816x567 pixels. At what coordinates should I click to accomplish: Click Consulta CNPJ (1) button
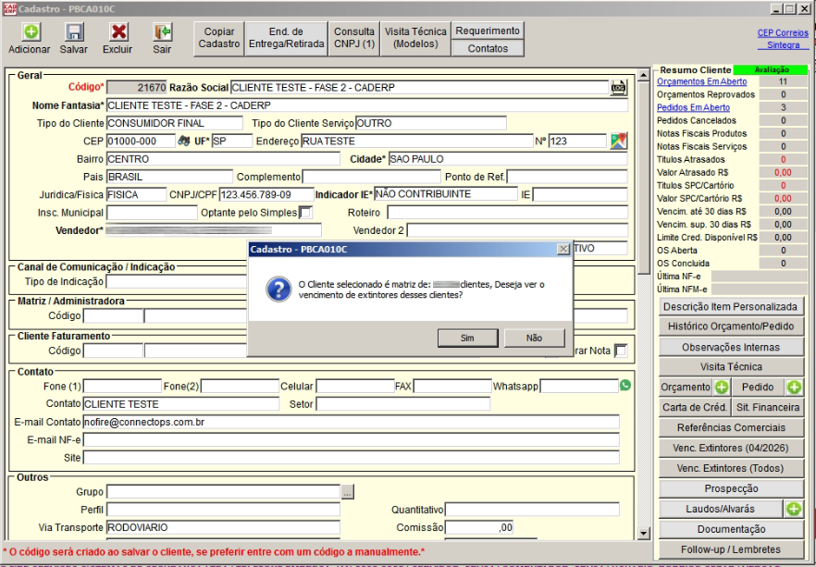click(353, 38)
